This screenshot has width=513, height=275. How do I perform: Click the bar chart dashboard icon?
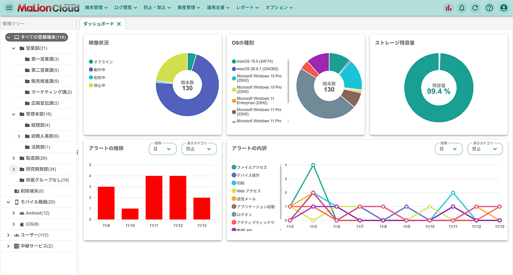click(448, 8)
